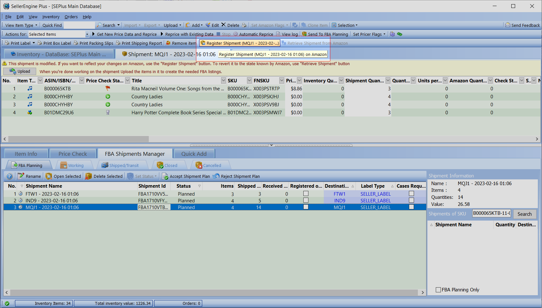
Task: Check Registered checkbox for FTW1 shipment
Action: coord(306,194)
